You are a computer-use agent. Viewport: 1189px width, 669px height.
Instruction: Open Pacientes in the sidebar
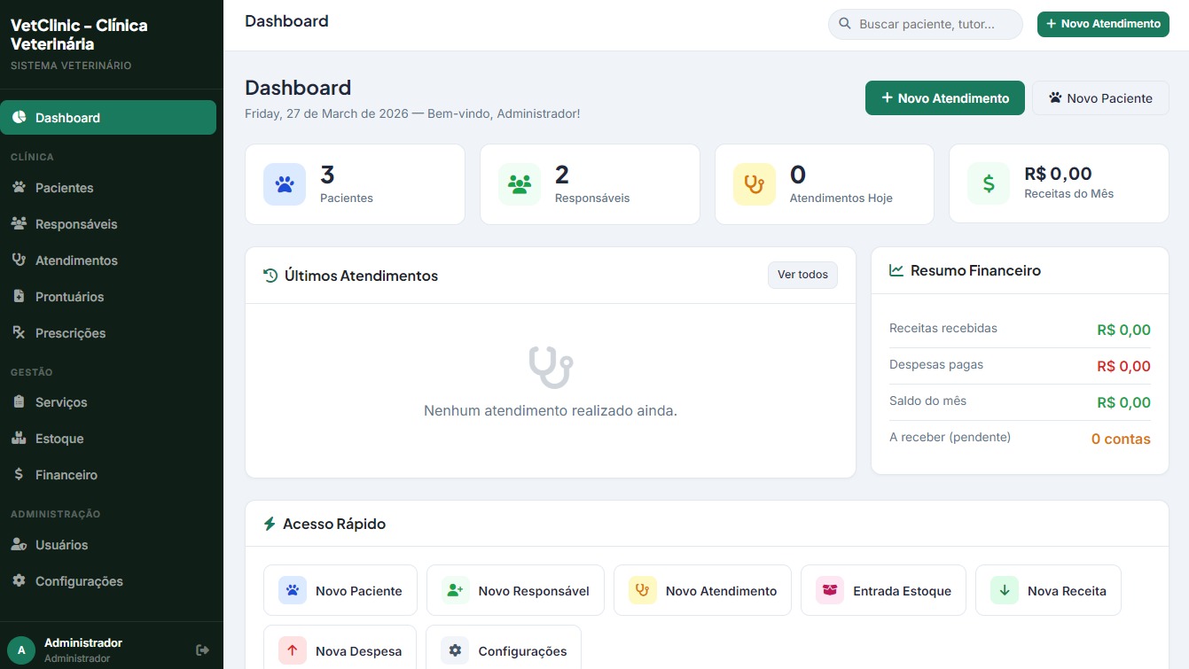click(x=64, y=188)
